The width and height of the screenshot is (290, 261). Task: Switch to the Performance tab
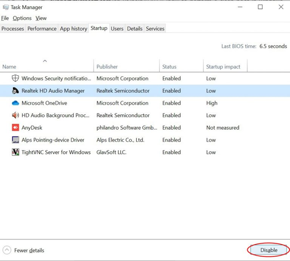42,29
